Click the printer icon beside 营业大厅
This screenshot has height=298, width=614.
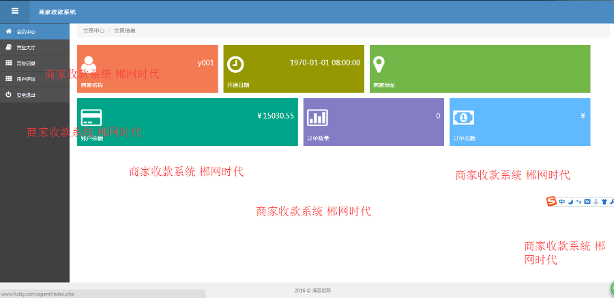8,47
